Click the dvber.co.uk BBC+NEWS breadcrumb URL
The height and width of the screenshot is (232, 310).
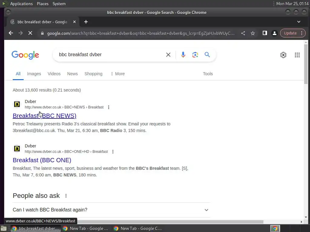click(x=64, y=107)
